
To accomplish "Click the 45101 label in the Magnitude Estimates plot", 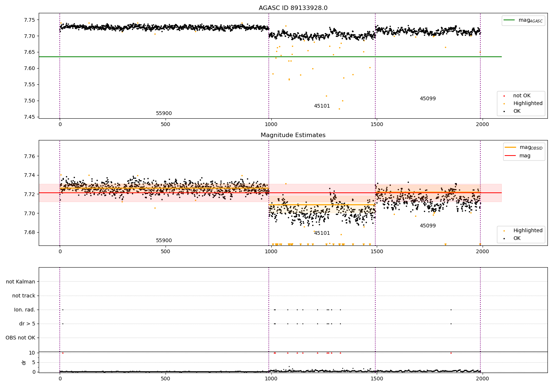I will (x=322, y=233).
